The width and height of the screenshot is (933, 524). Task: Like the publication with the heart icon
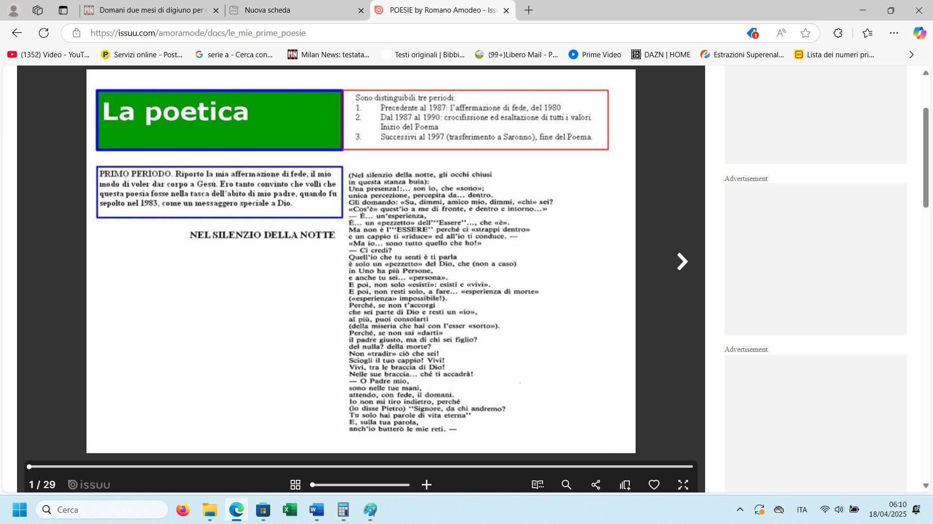654,485
